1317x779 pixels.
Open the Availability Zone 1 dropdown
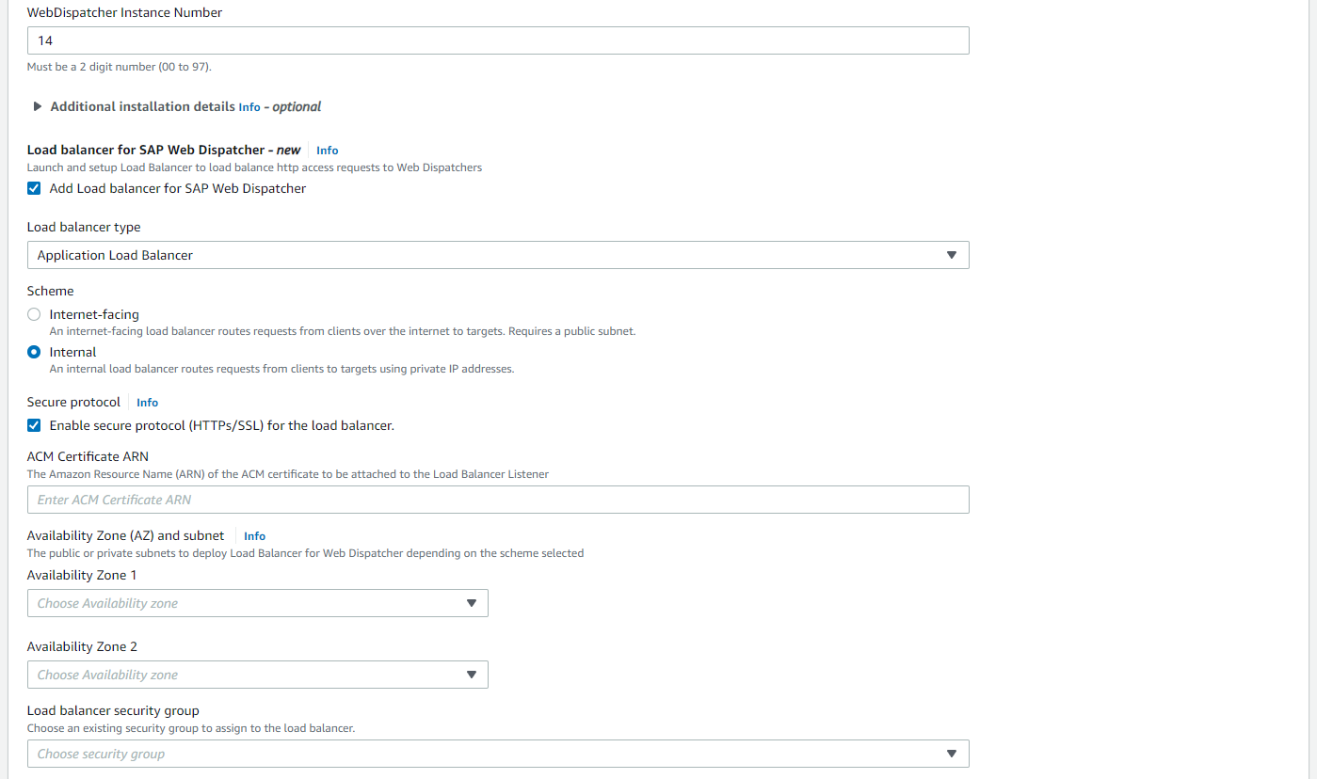[x=257, y=603]
